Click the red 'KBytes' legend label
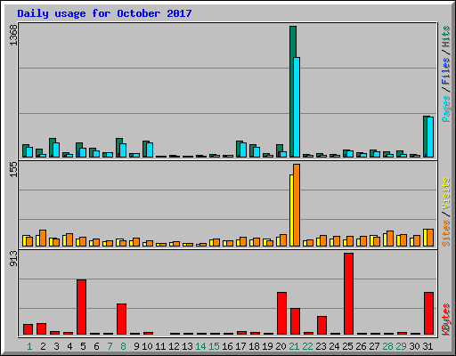The width and height of the screenshot is (456, 356). [446, 320]
